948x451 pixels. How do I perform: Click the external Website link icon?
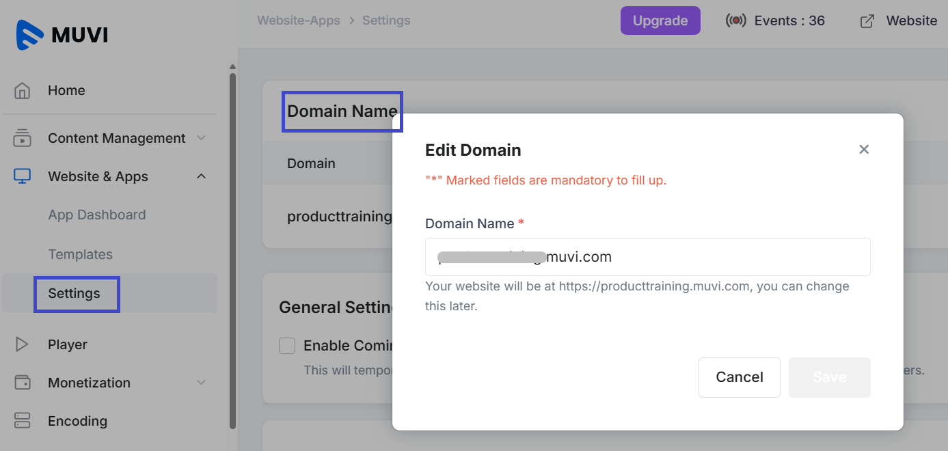tap(867, 21)
